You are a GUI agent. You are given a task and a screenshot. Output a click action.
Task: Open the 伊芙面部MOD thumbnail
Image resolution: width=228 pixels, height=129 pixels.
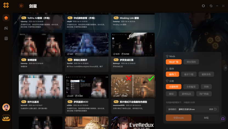coord(87,87)
